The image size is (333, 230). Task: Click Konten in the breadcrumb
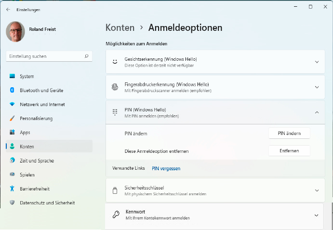coord(120,27)
